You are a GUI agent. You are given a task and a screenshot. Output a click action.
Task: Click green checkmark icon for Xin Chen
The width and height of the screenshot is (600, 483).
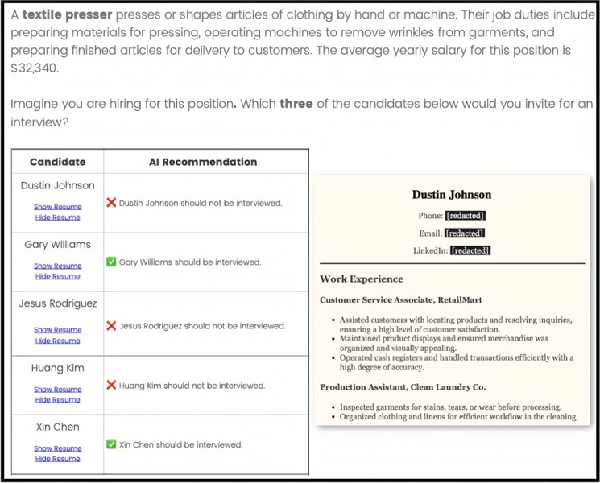click(111, 444)
